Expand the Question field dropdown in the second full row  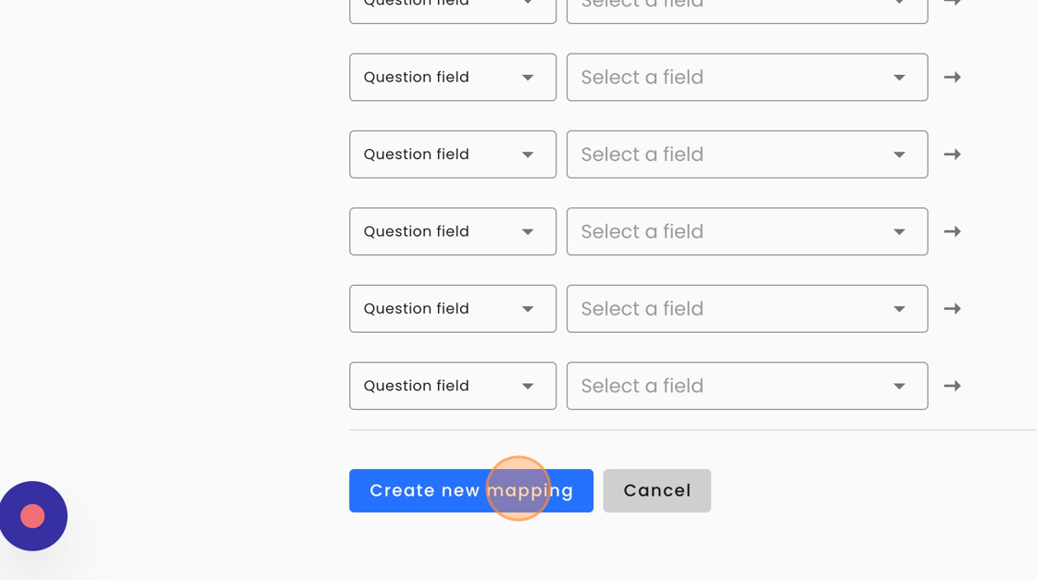coord(452,154)
